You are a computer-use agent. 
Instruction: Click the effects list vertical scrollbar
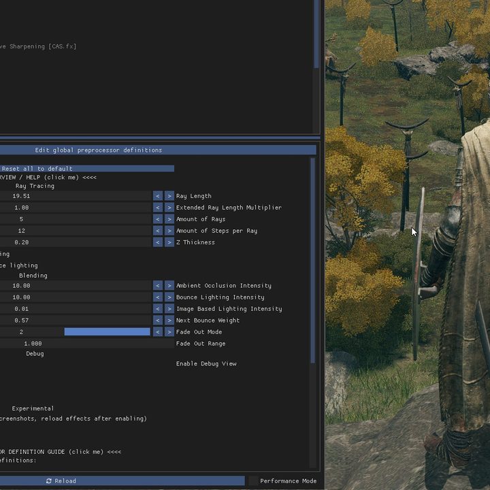click(316, 34)
